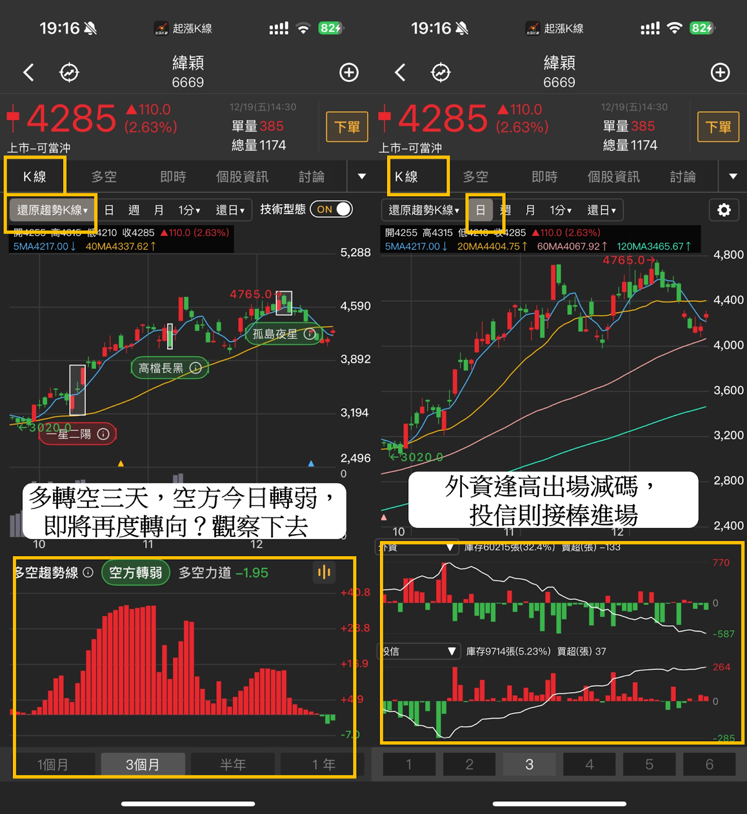
Task: Tap 起漲K線 app return indicator, left status bar
Action: [183, 28]
